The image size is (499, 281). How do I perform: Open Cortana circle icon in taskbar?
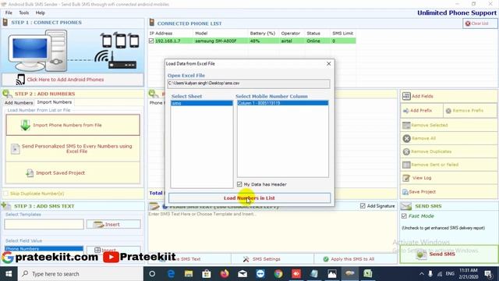pos(152,274)
